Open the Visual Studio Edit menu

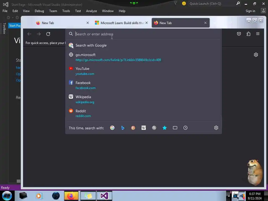point(15,11)
